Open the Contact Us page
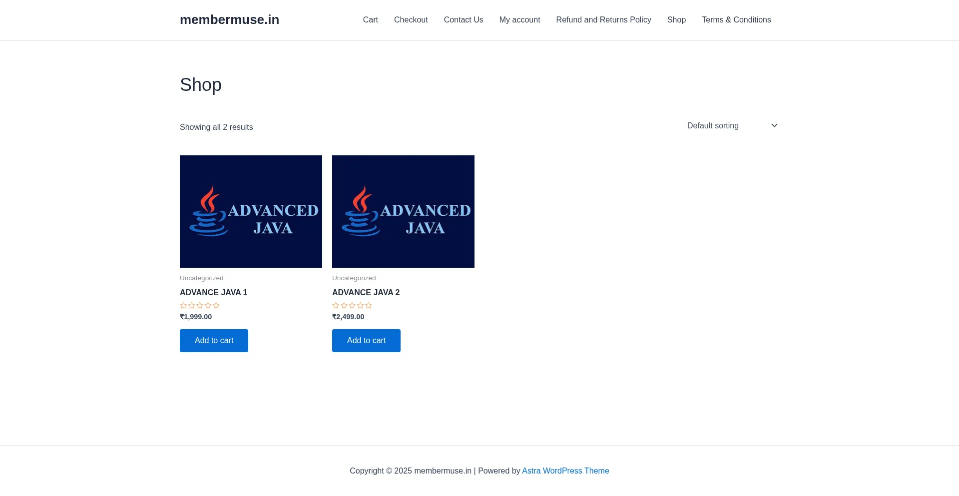959x496 pixels. [463, 20]
